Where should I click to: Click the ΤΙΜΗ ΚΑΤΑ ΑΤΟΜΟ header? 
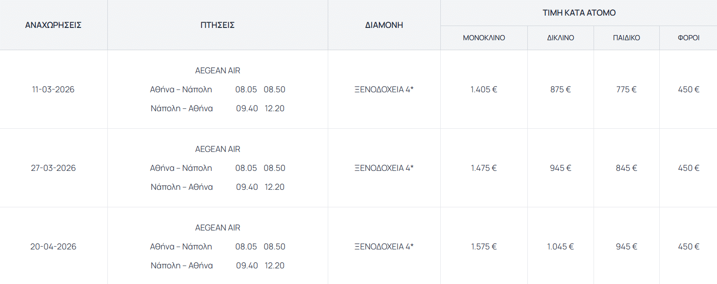(x=579, y=13)
